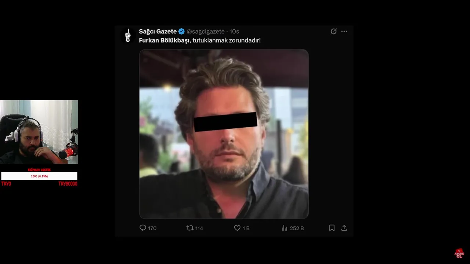470x264 pixels.
Task: Click the retweet arrows icon
Action: (190, 228)
